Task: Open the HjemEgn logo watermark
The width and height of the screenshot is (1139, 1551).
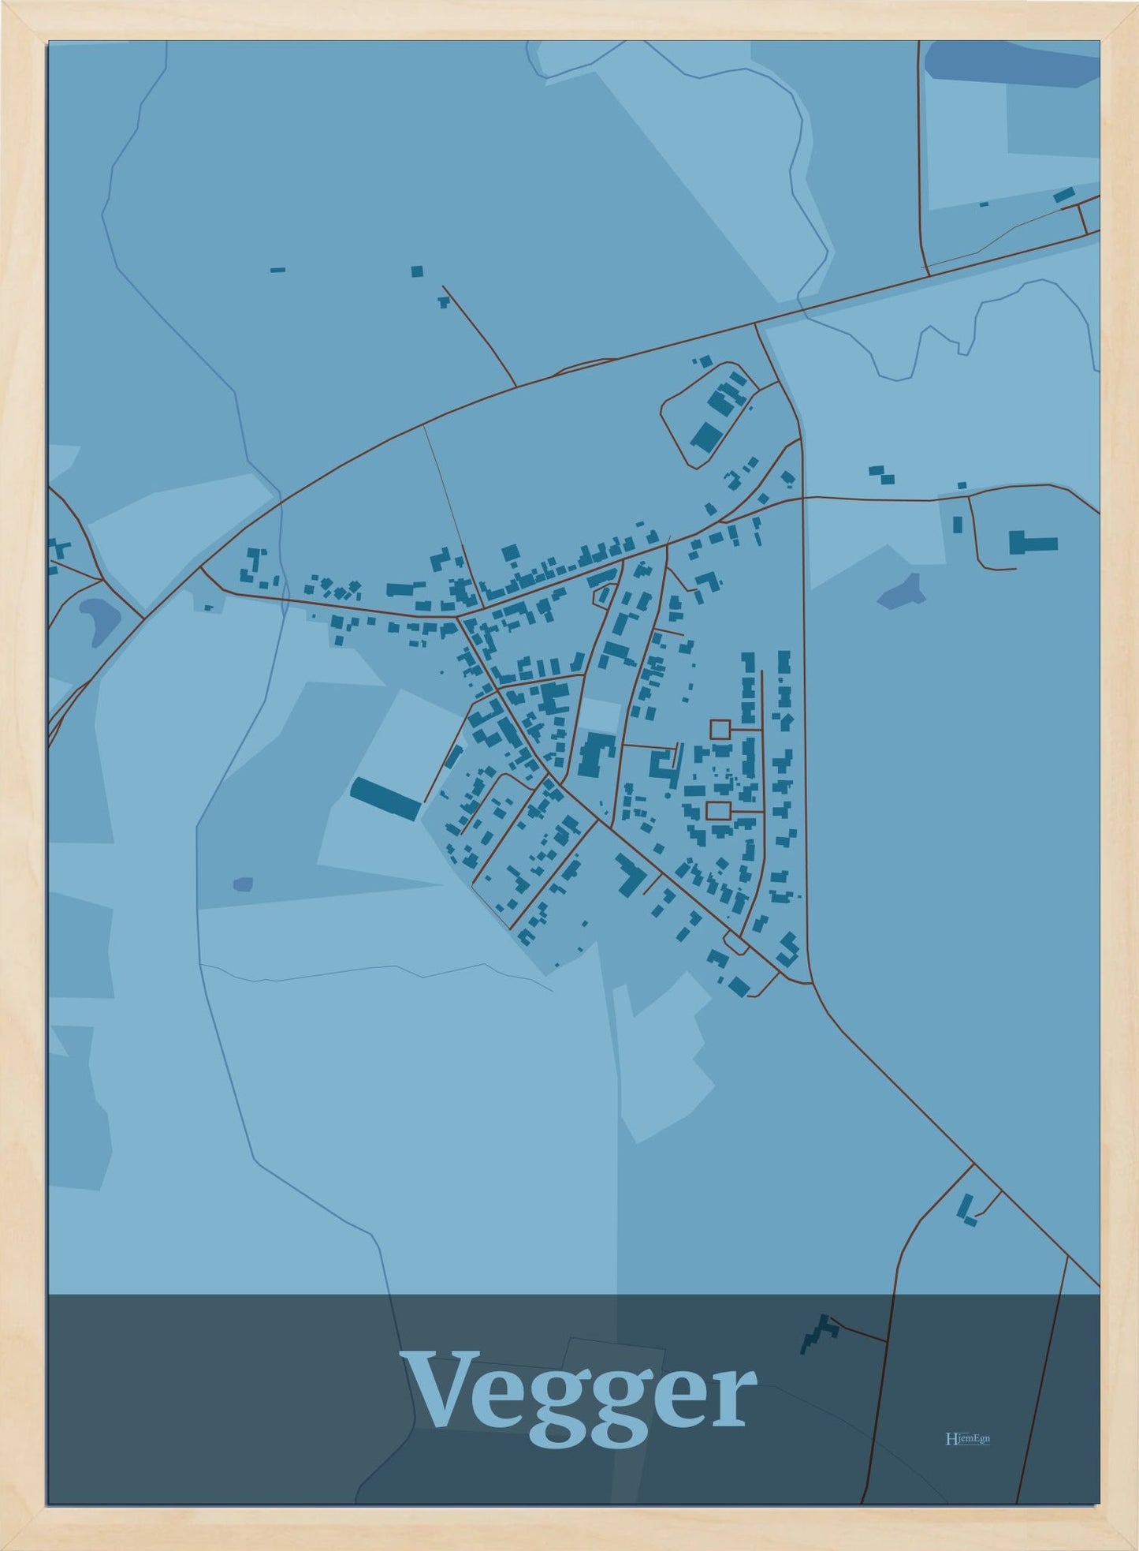Action: click(966, 1438)
